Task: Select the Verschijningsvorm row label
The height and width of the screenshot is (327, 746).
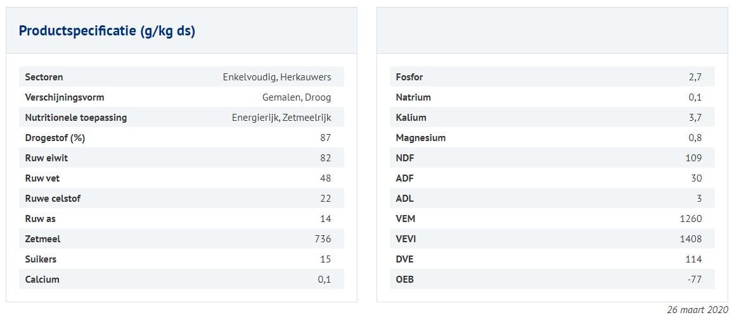Action: [64, 97]
